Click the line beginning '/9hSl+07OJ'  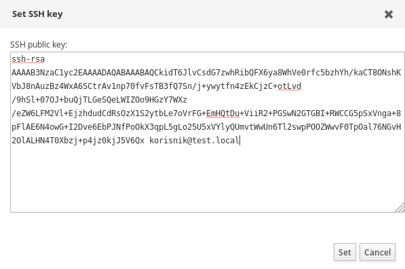click(99, 100)
